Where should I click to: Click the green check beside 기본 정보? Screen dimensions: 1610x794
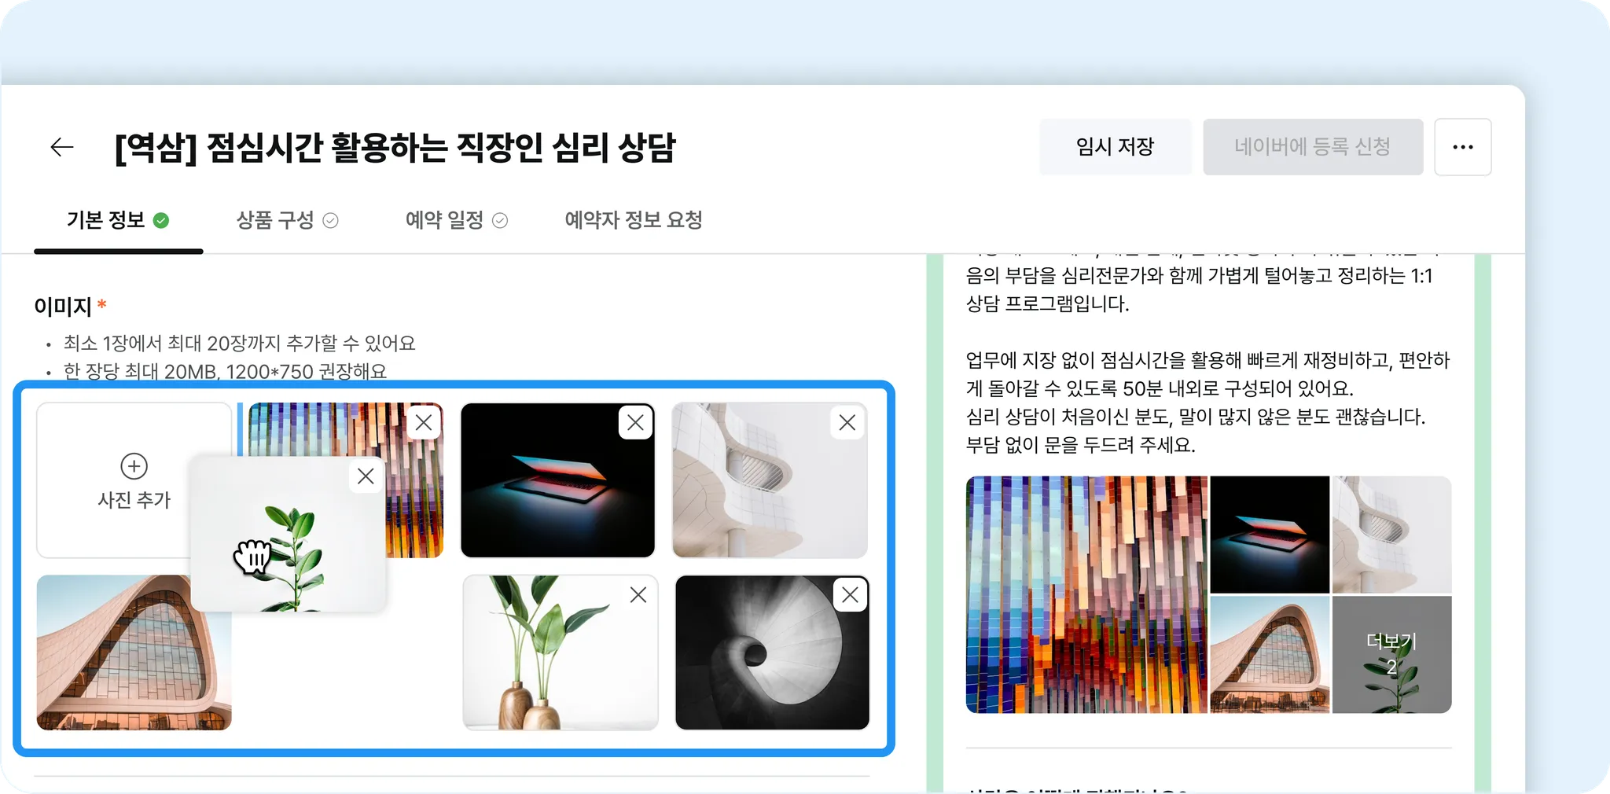pos(161,221)
